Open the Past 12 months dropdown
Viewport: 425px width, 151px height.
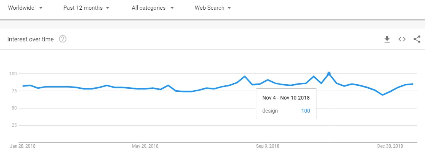tap(87, 8)
